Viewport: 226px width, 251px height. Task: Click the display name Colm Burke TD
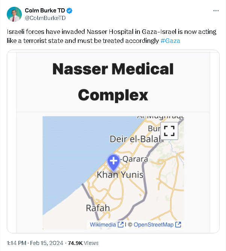45,11
